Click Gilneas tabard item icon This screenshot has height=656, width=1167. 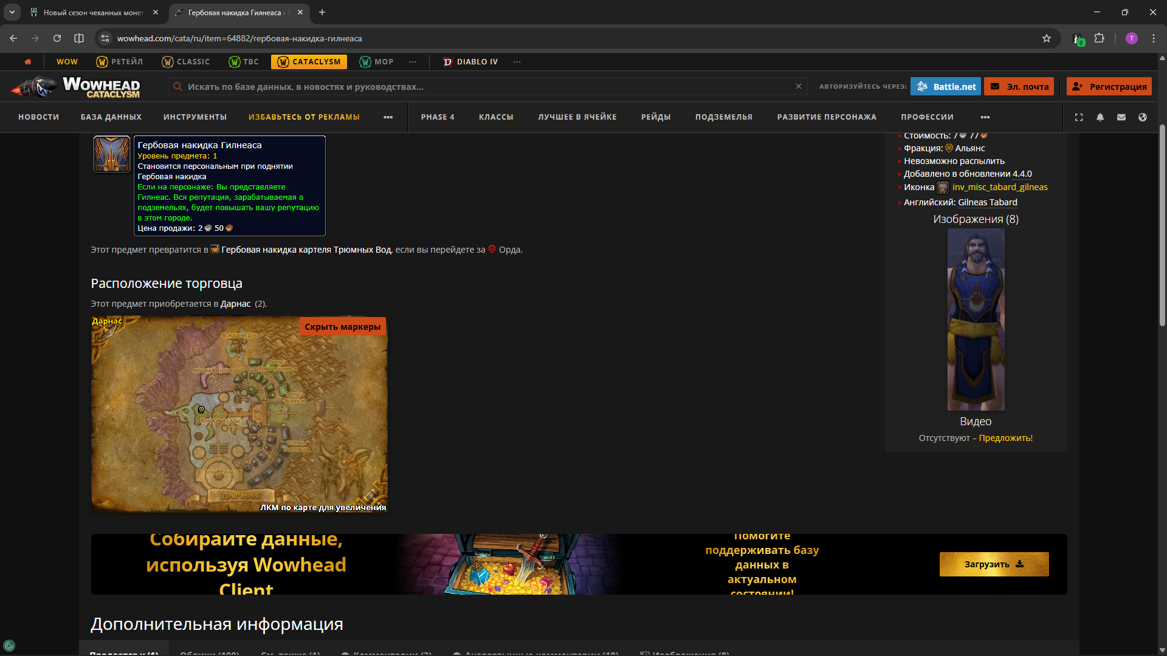point(112,154)
